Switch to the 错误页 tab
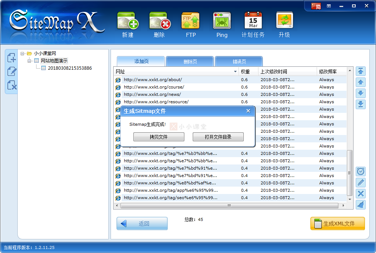 (239, 61)
